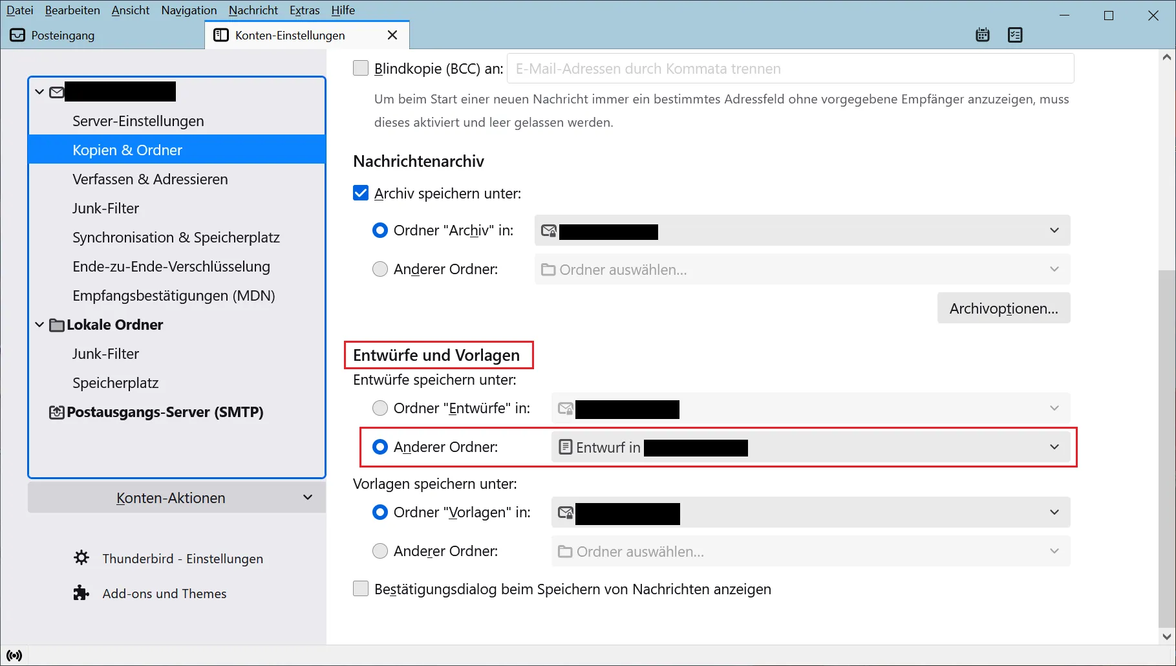Open the Ordner "Vorlagen" account dropdown

(x=811, y=512)
